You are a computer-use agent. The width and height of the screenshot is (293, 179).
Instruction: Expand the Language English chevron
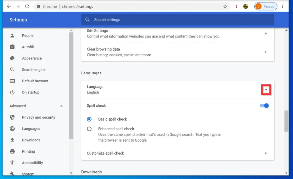point(266,90)
